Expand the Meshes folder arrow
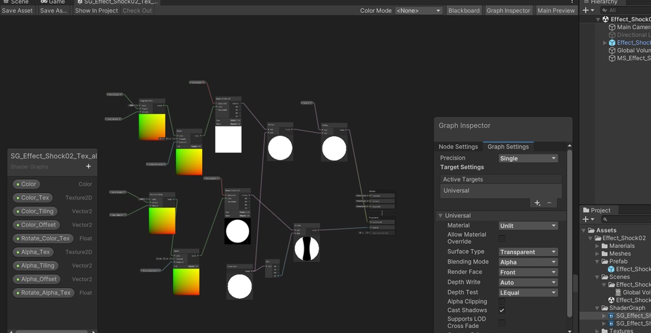 598,254
